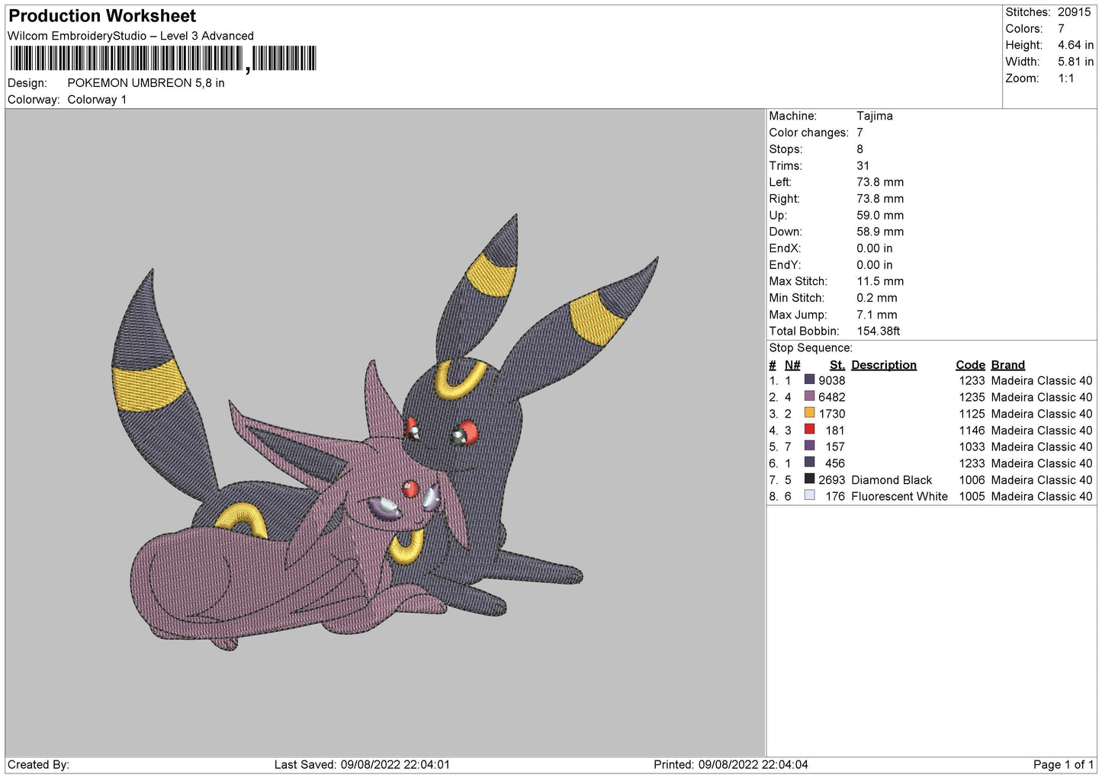Click the 'Brand' column header

1008,365
